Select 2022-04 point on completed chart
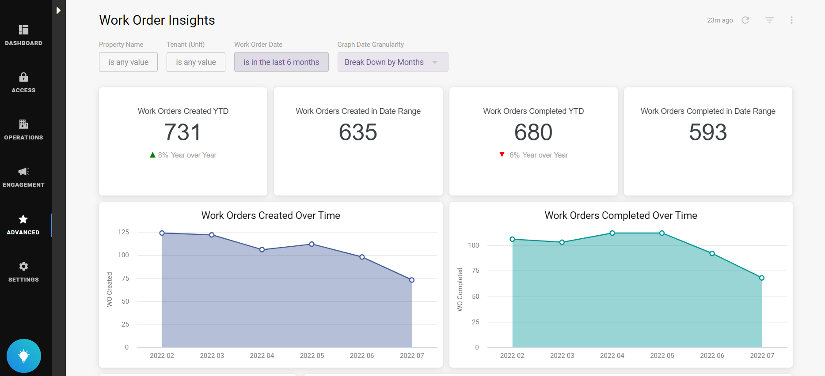Viewport: 825px width, 376px height. (x=612, y=233)
